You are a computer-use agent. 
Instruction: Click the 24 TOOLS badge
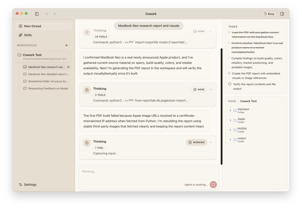pos(101,37)
